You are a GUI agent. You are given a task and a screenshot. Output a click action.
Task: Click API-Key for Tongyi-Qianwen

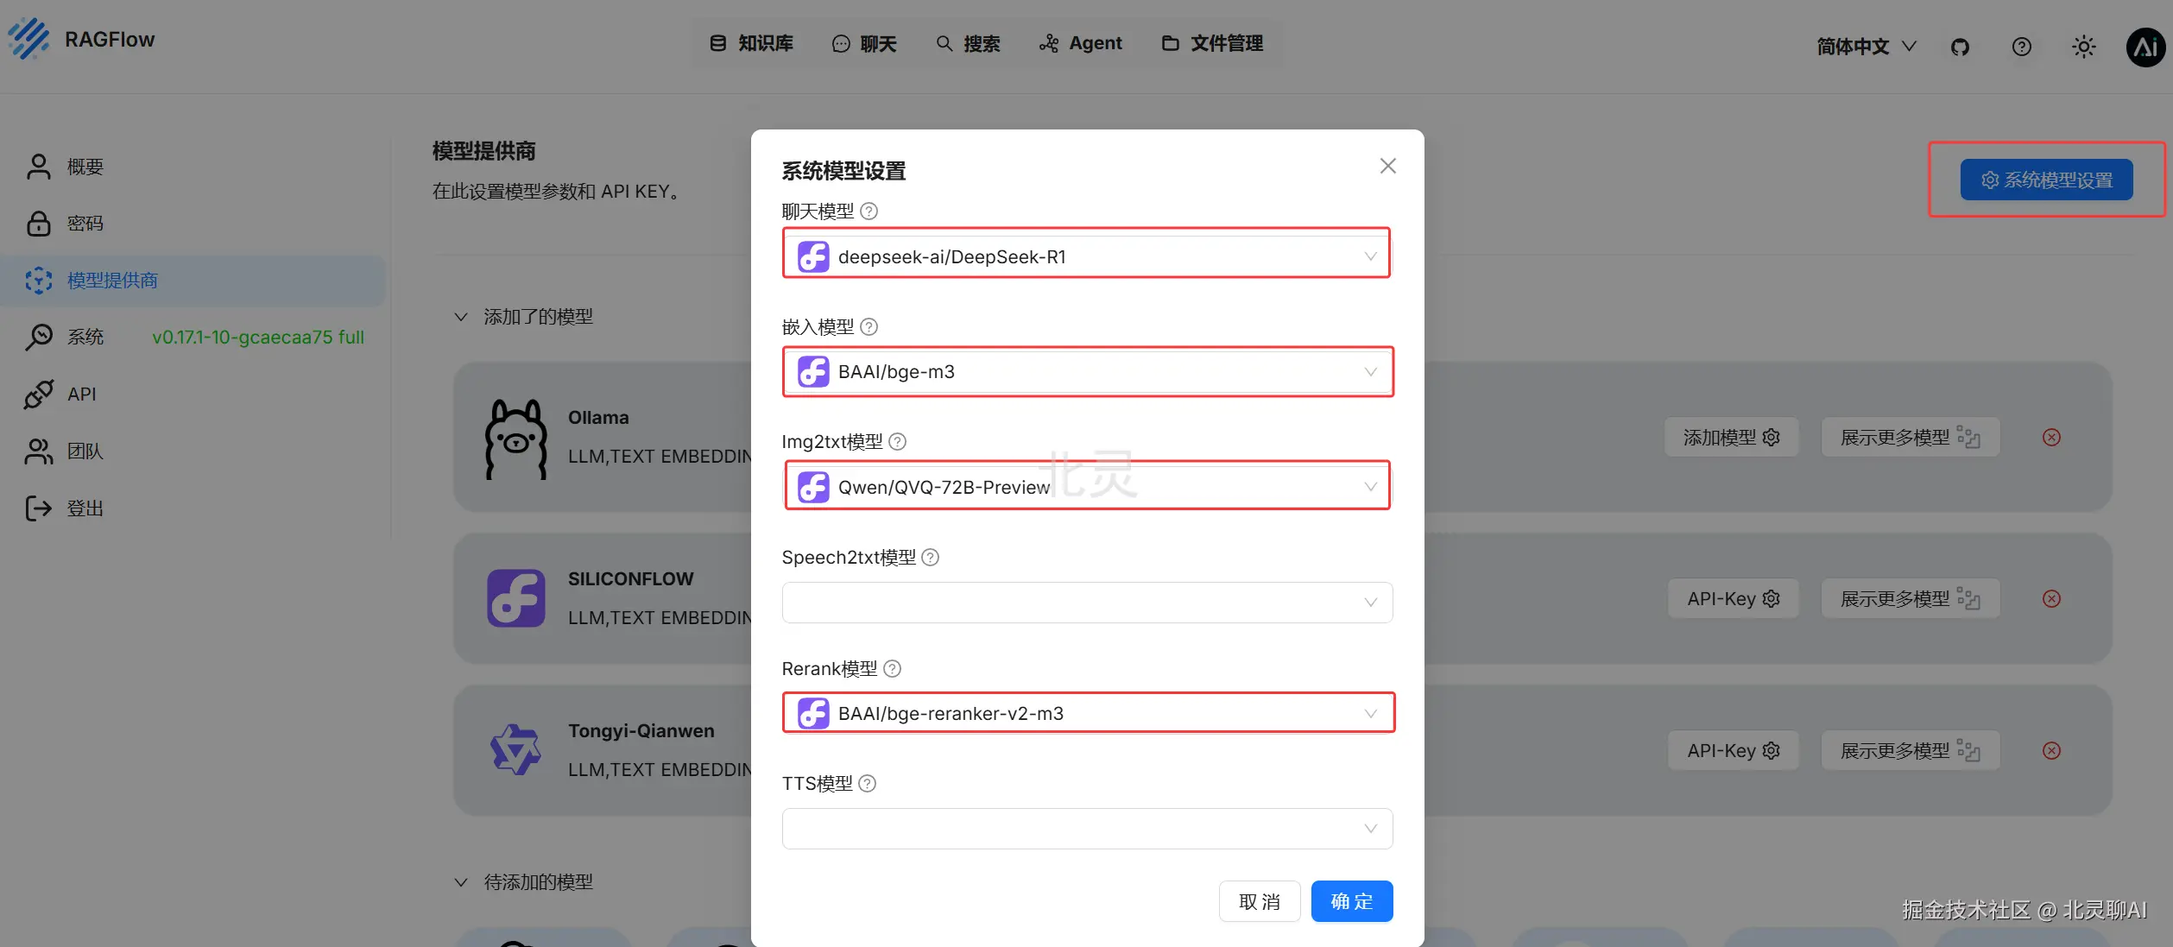tap(1733, 750)
